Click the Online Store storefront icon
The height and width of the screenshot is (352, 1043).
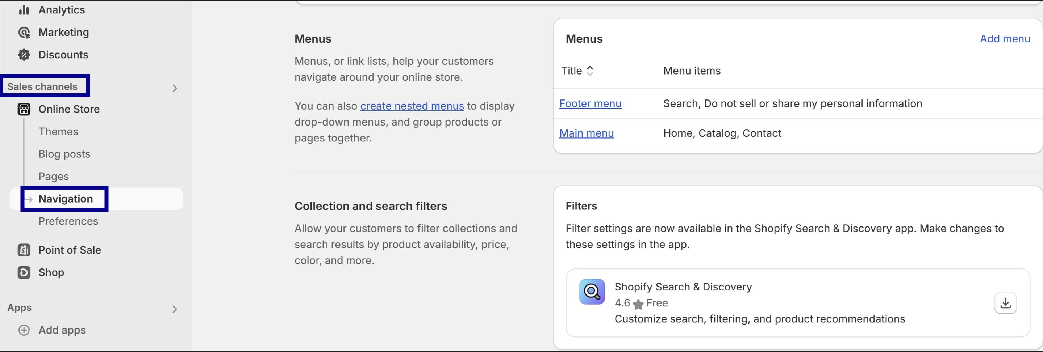tap(24, 109)
